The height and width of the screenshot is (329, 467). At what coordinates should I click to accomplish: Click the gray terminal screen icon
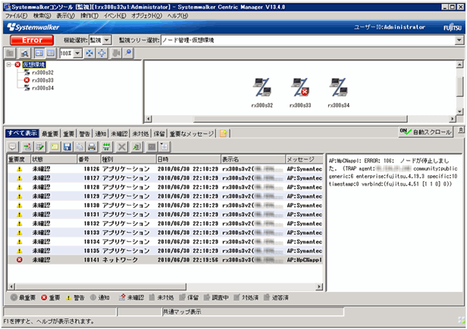152,146
